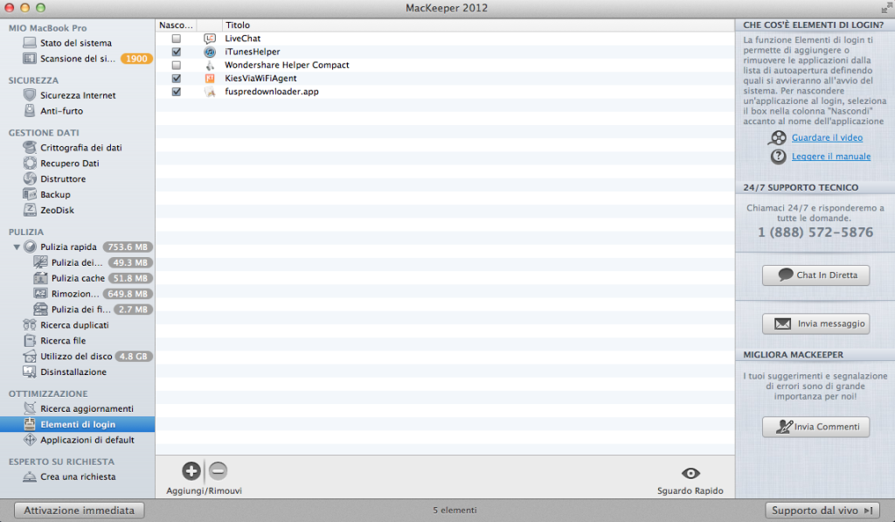
Task: Click the 4.8 GB disk usage badge
Action: [134, 357]
